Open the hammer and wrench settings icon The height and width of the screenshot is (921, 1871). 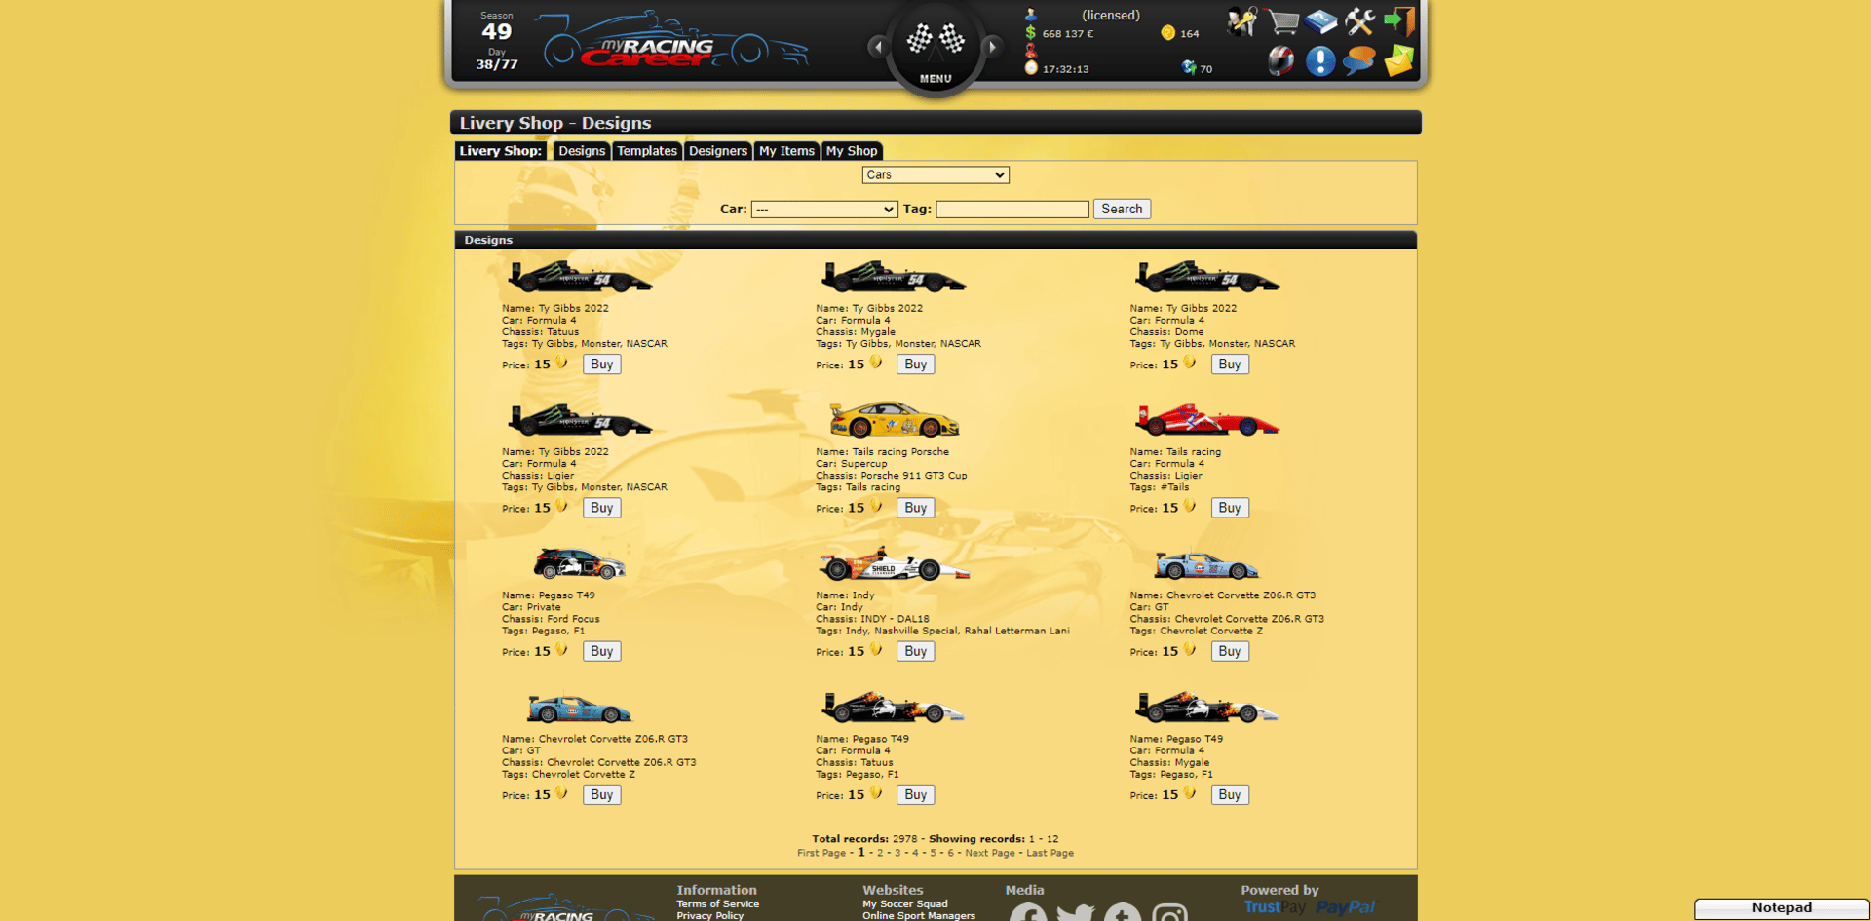pyautogui.click(x=1359, y=21)
